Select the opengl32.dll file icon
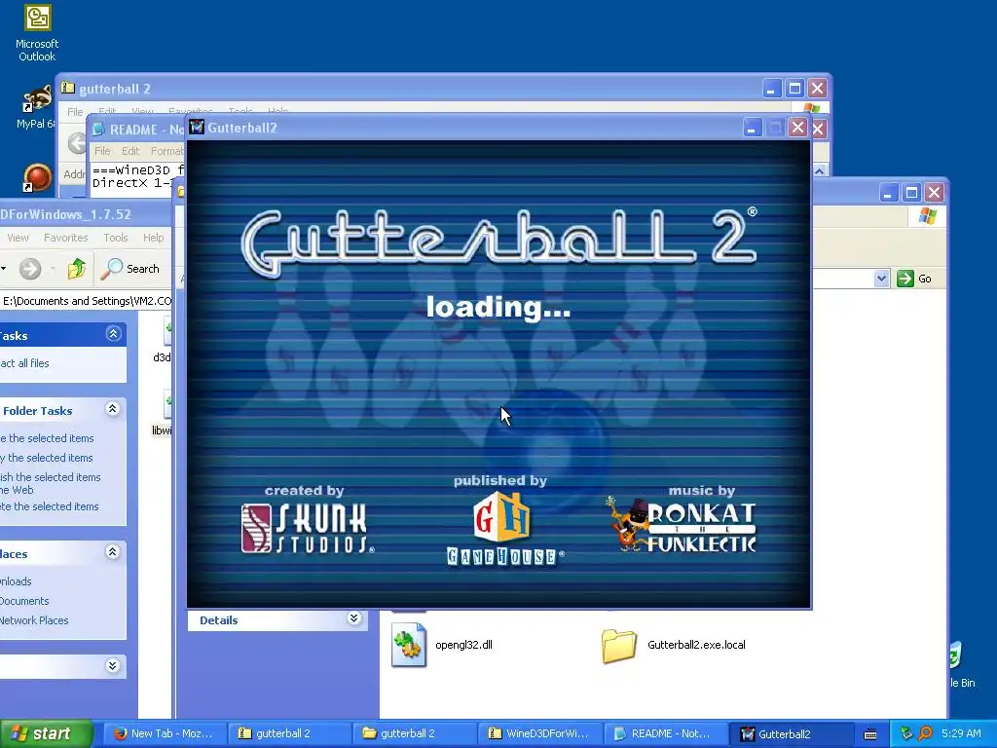 (408, 645)
